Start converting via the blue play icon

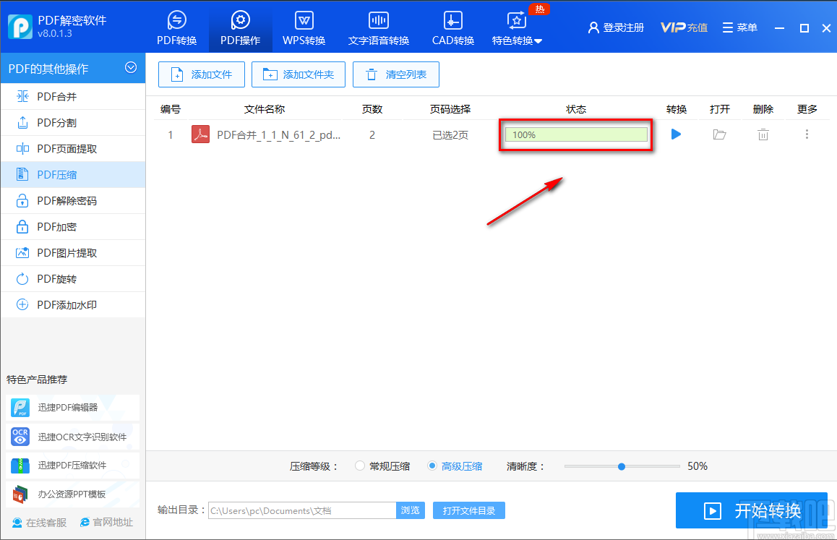(x=676, y=134)
